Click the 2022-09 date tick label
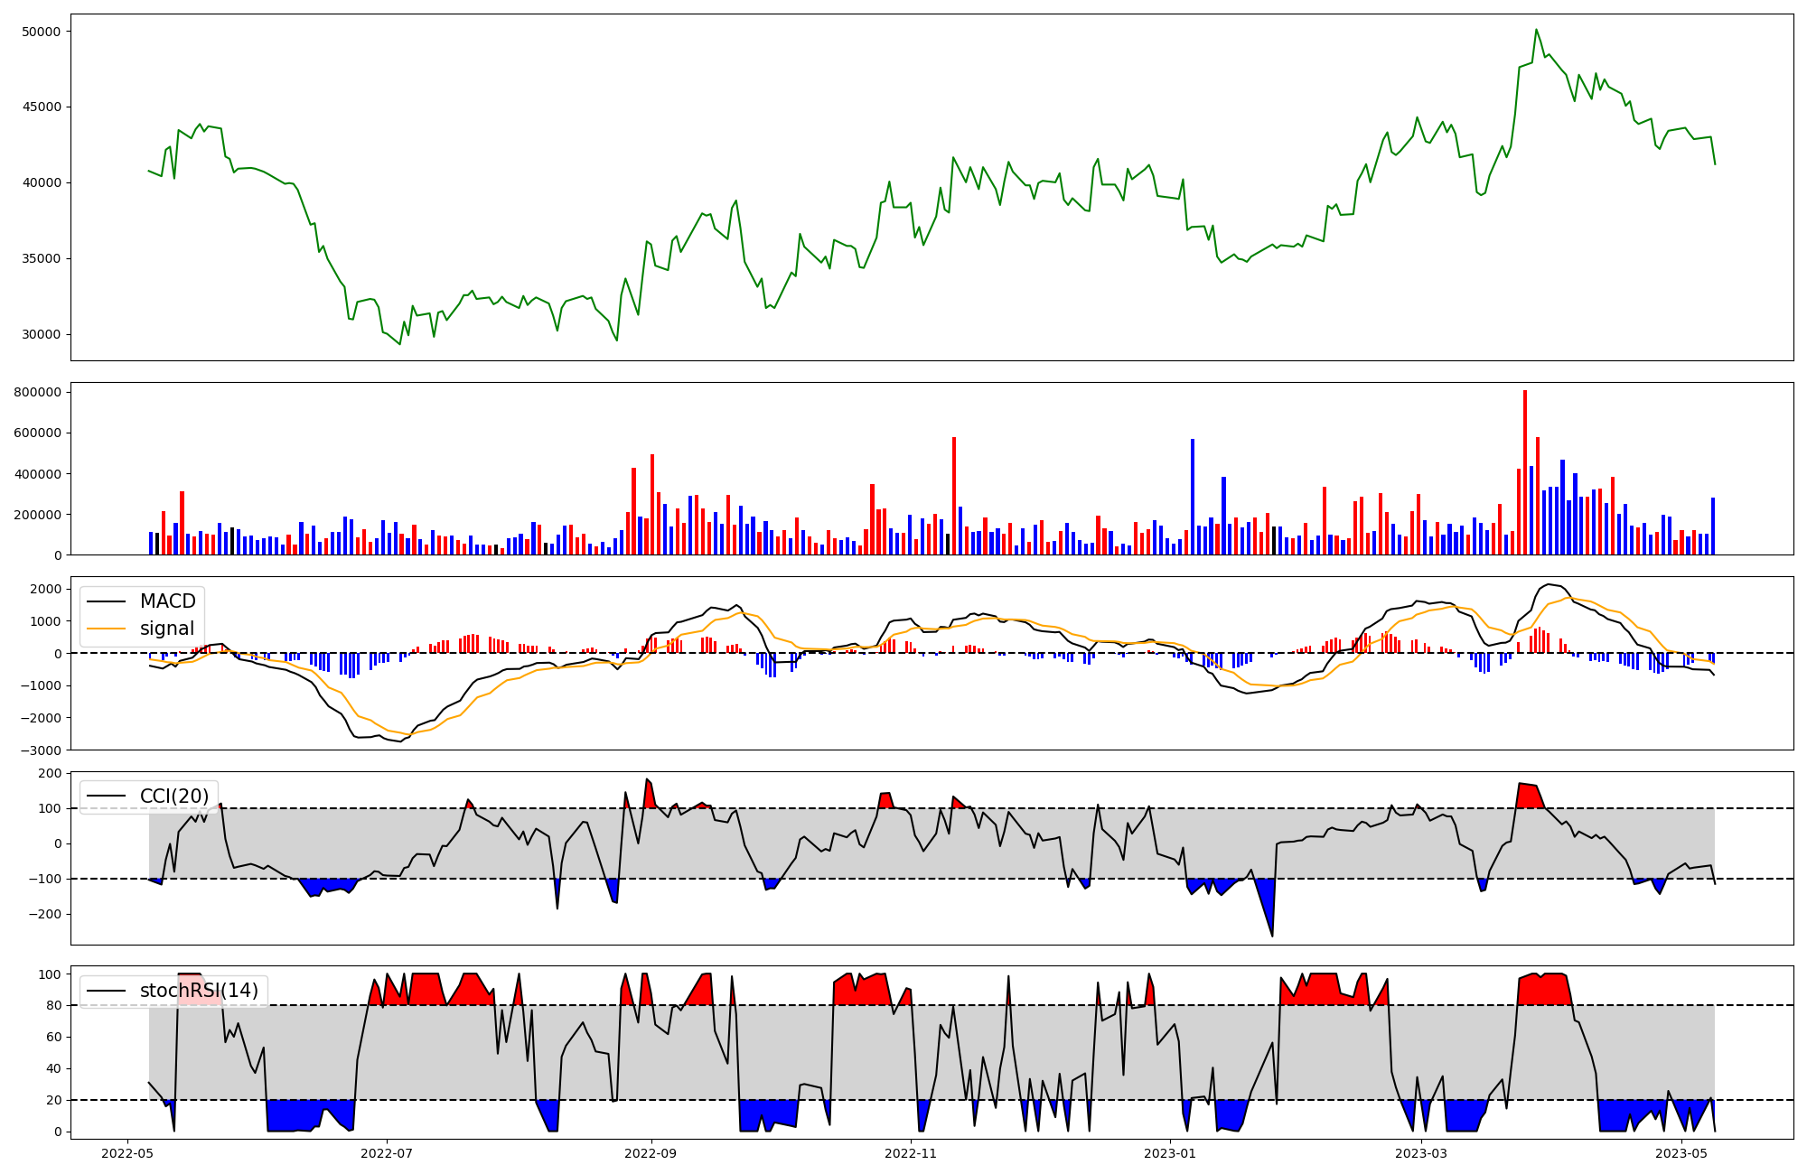The width and height of the screenshot is (1807, 1174). pyautogui.click(x=651, y=1153)
